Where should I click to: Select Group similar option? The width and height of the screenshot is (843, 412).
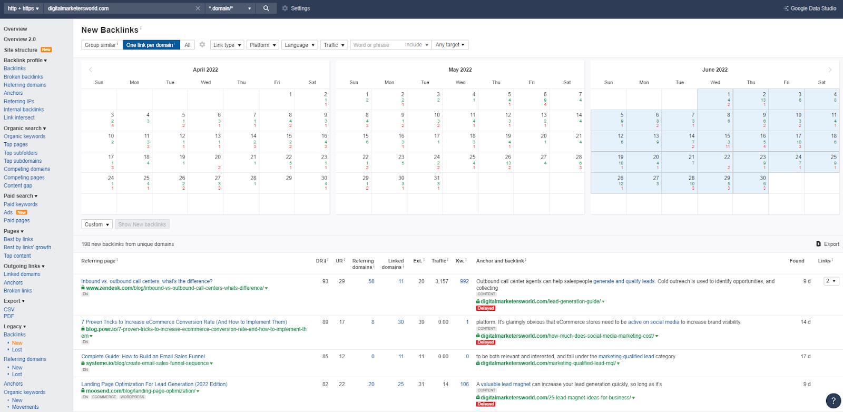(102, 45)
